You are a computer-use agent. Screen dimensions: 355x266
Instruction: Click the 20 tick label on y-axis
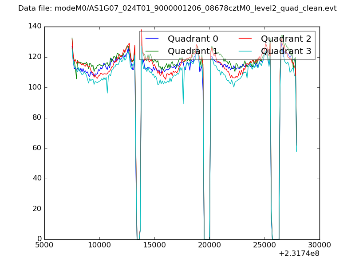tap(37, 209)
